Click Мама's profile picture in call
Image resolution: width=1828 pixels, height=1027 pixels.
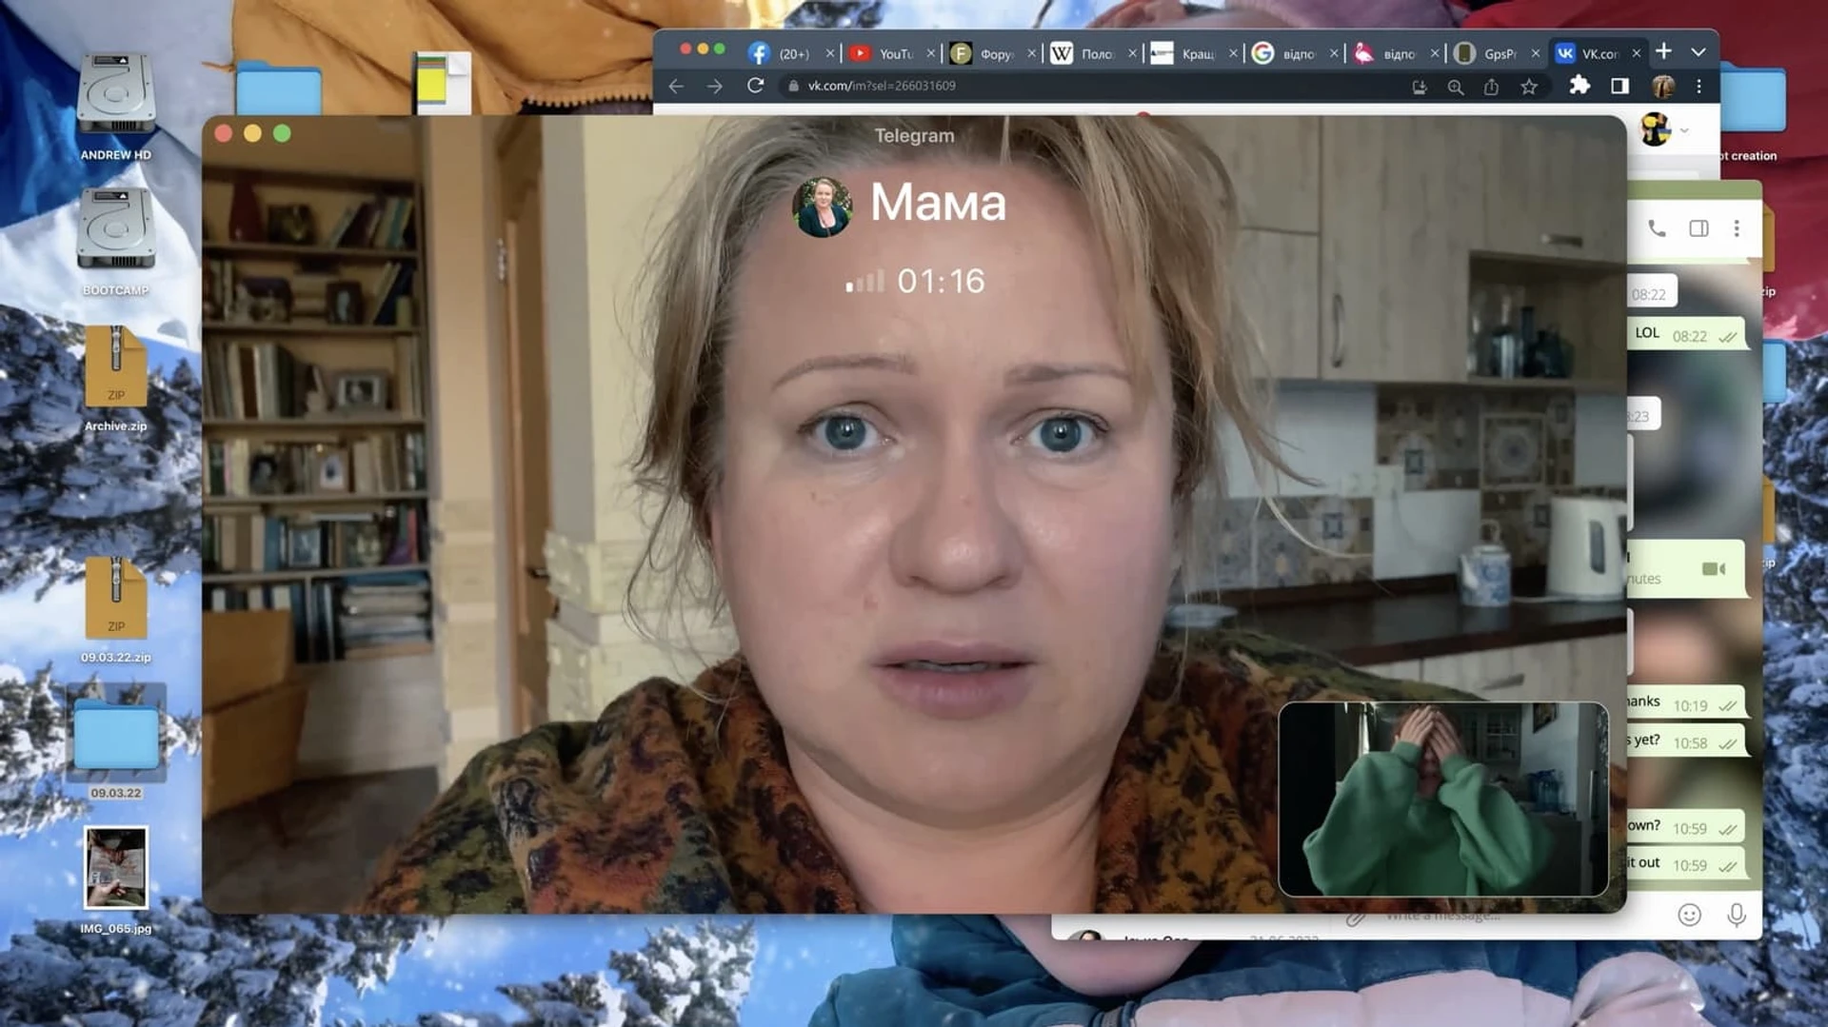(x=823, y=207)
